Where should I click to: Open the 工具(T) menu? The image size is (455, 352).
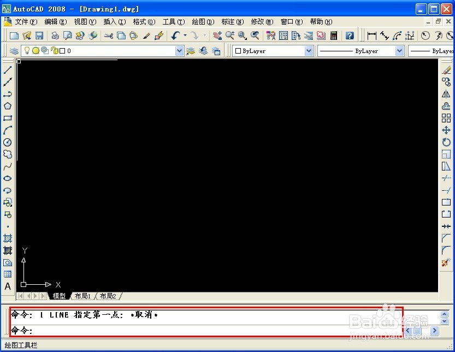click(174, 22)
